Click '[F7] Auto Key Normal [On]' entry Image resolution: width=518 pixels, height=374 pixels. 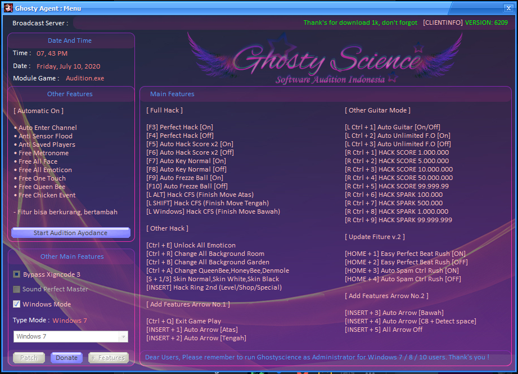pos(186,161)
